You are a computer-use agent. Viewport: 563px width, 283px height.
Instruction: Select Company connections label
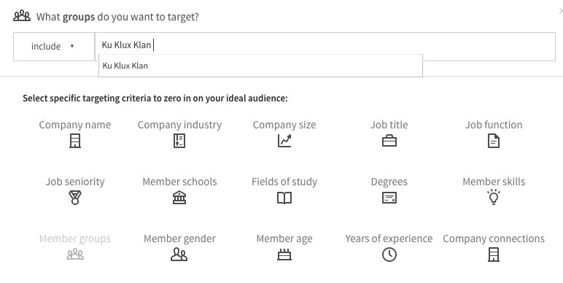point(494,239)
